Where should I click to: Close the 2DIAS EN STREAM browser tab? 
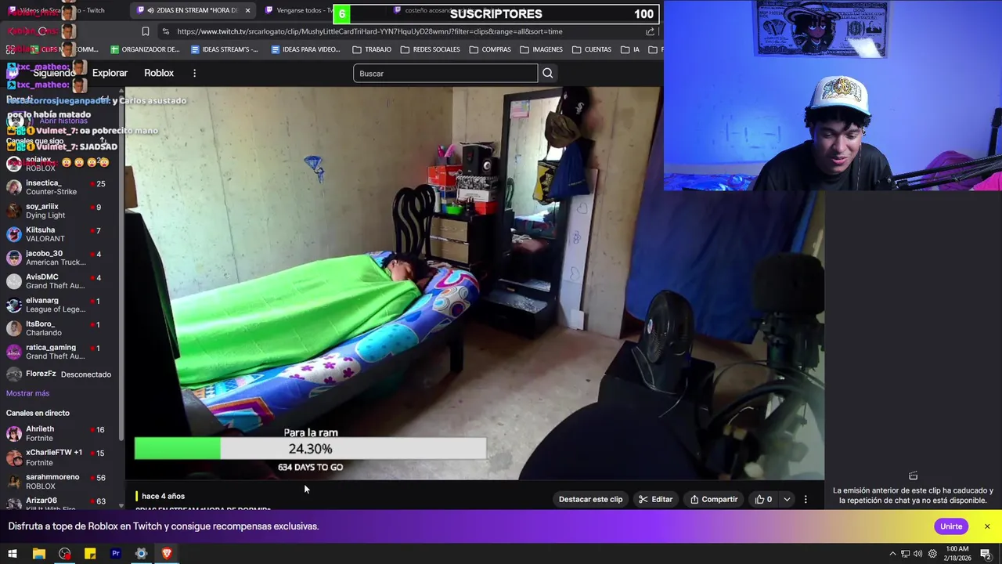[x=248, y=10]
